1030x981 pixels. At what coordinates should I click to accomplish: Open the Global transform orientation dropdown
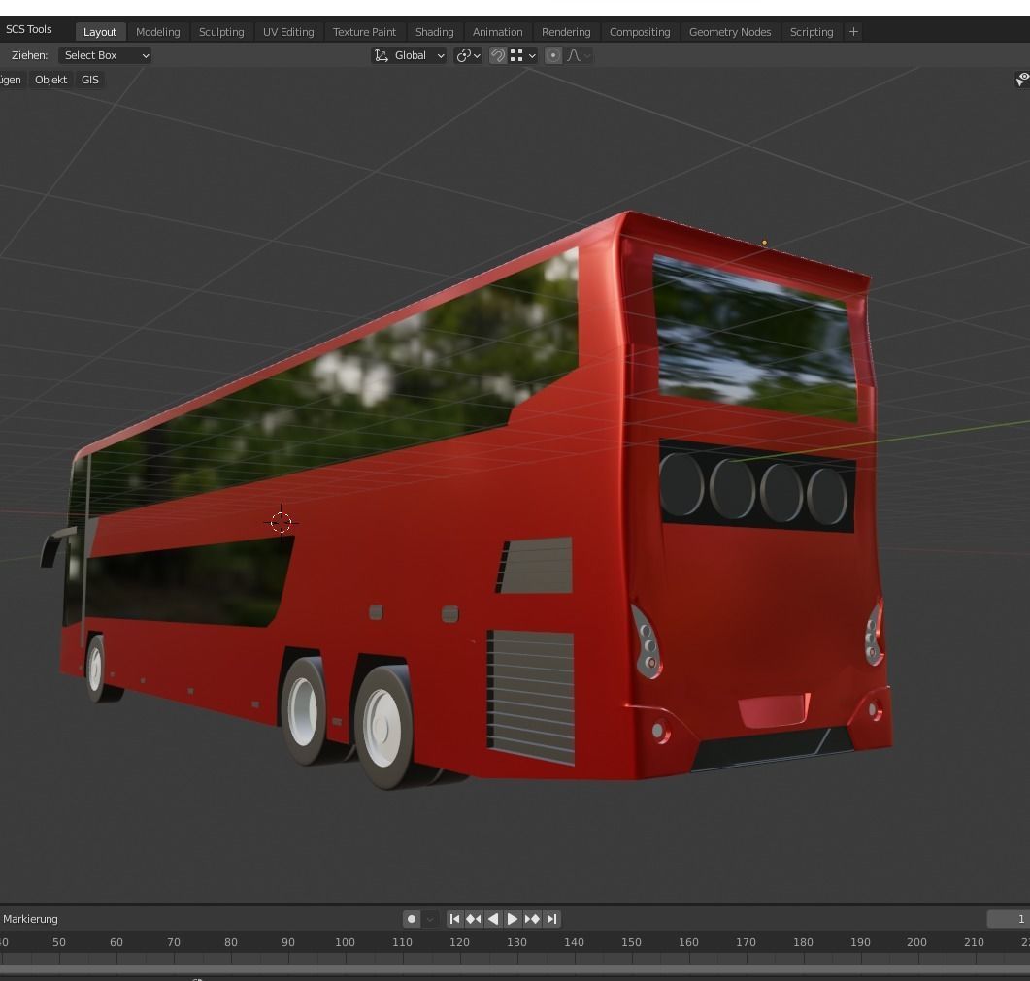(x=413, y=55)
